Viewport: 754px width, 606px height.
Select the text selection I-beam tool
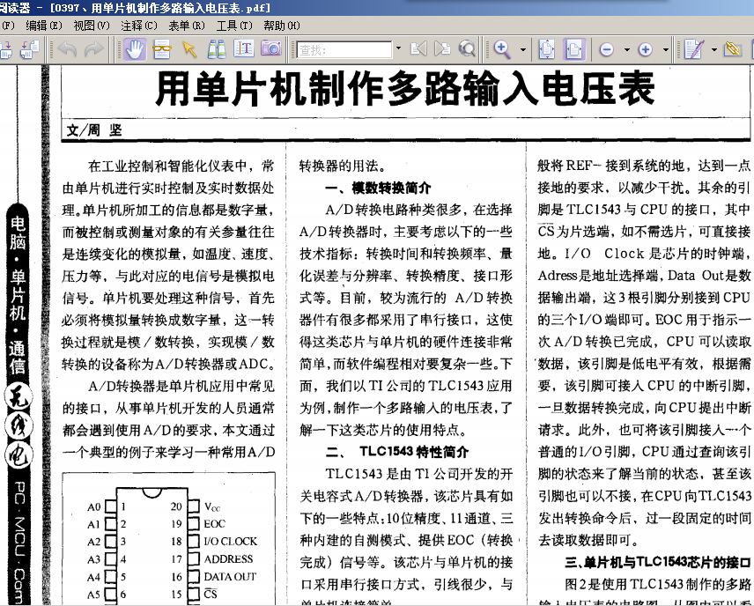tap(244, 49)
